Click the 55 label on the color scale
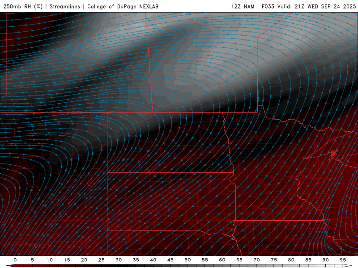This screenshot has height=268, width=358. click(x=205, y=260)
